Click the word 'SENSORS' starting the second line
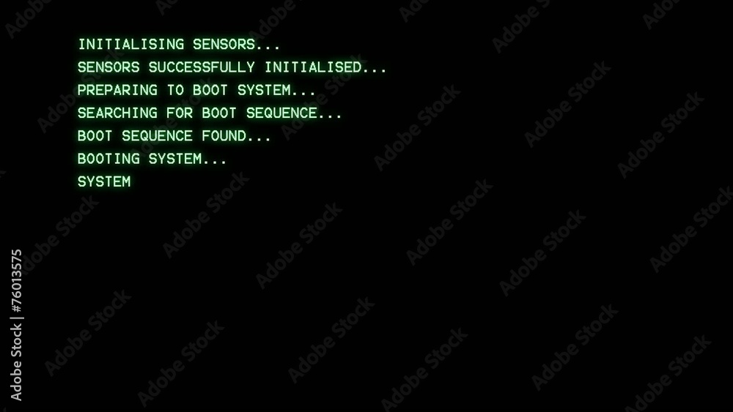The width and height of the screenshot is (733, 412). point(108,67)
